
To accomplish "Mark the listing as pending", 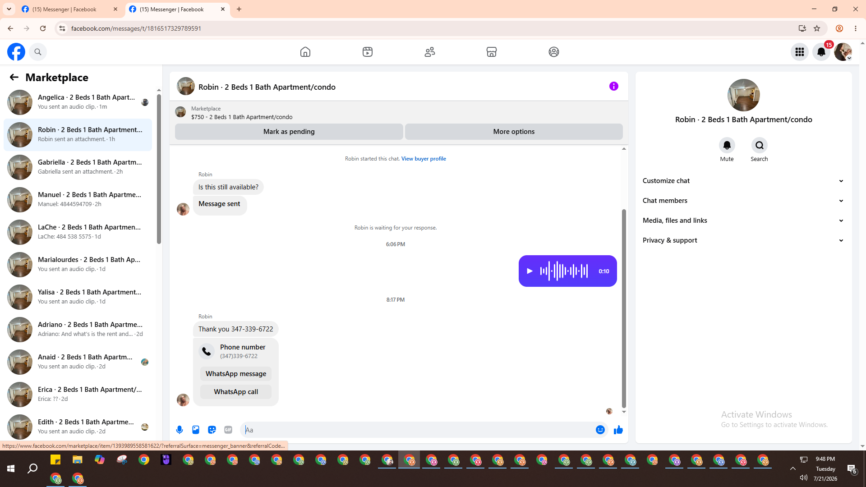I will [289, 132].
